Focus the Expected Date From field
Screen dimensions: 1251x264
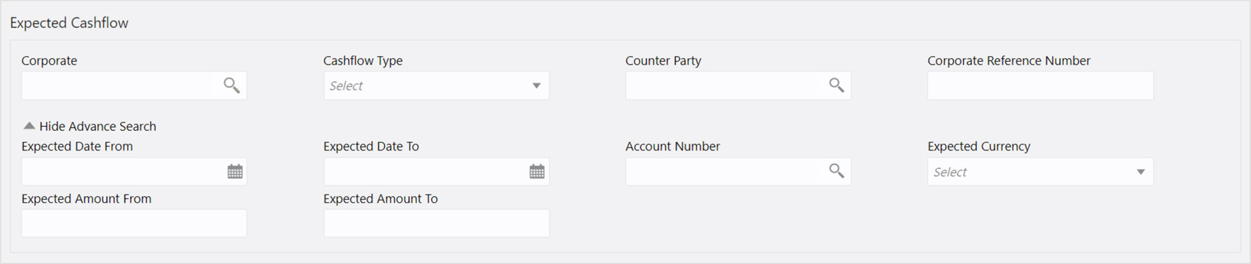(x=121, y=172)
